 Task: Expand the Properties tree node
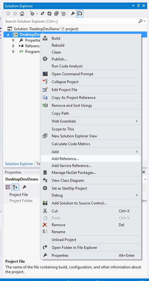[x=13, y=40]
